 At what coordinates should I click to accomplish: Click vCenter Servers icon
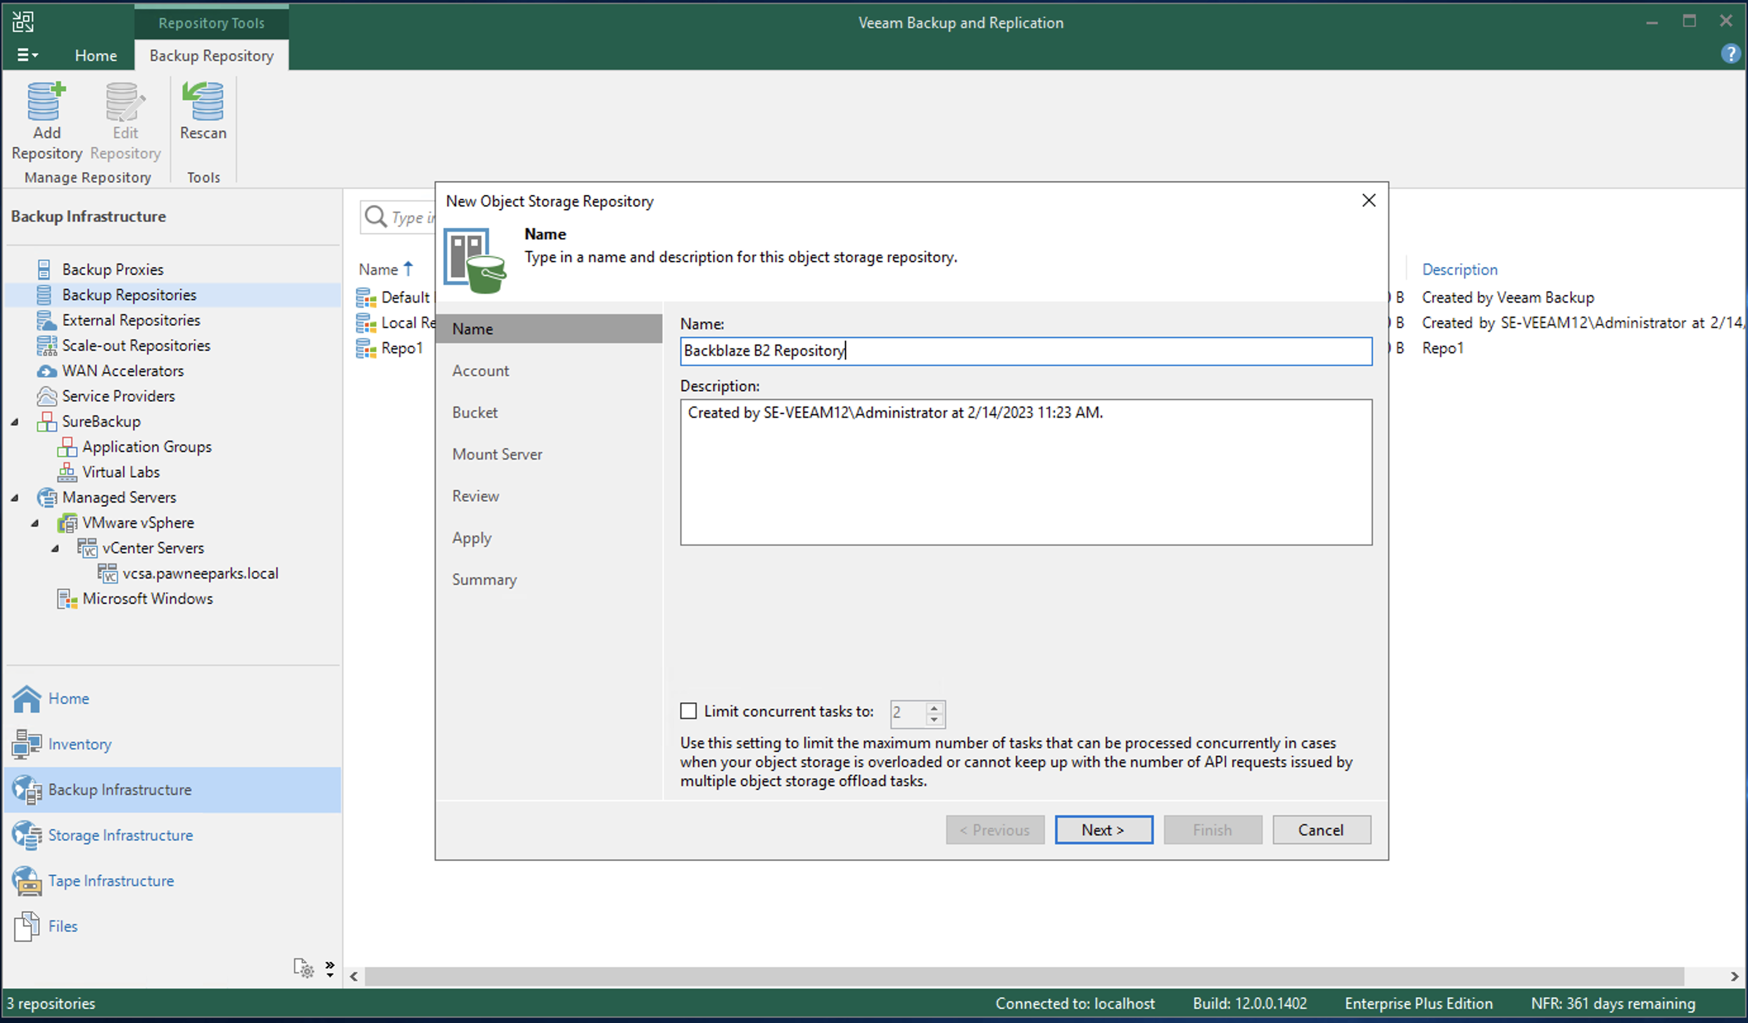[87, 548]
